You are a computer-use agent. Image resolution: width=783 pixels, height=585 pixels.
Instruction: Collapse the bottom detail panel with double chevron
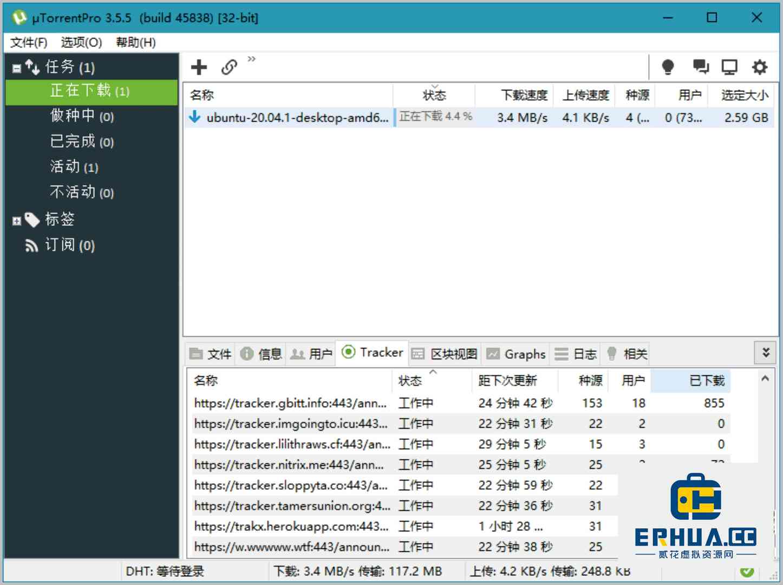pyautogui.click(x=765, y=352)
